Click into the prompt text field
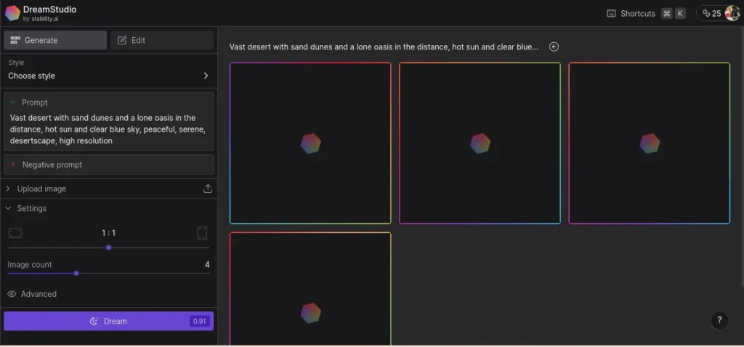This screenshot has width=744, height=347. point(109,129)
